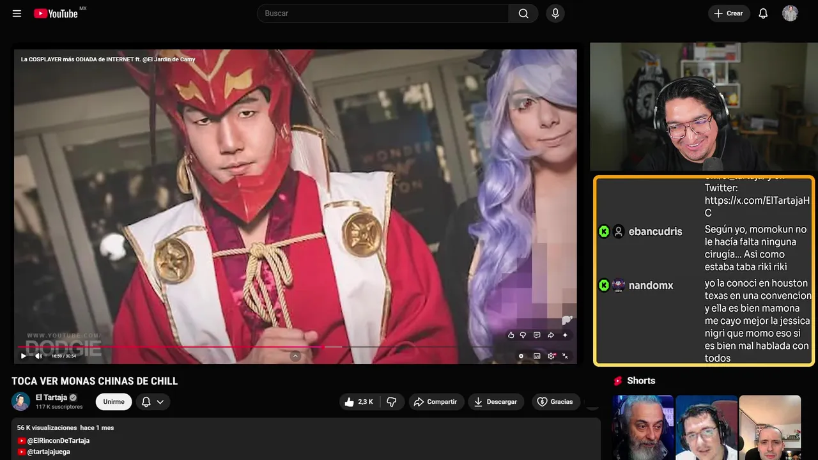Click the sparkle icon in the player overlay
The height and width of the screenshot is (460, 818).
(x=565, y=335)
